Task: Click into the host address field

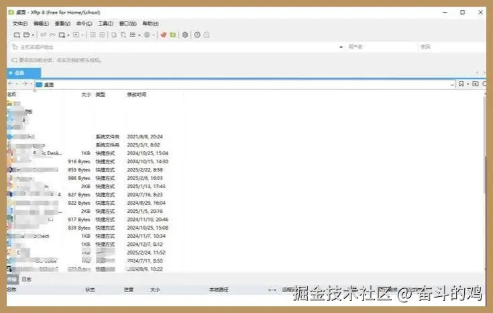Action: pyautogui.click(x=176, y=47)
